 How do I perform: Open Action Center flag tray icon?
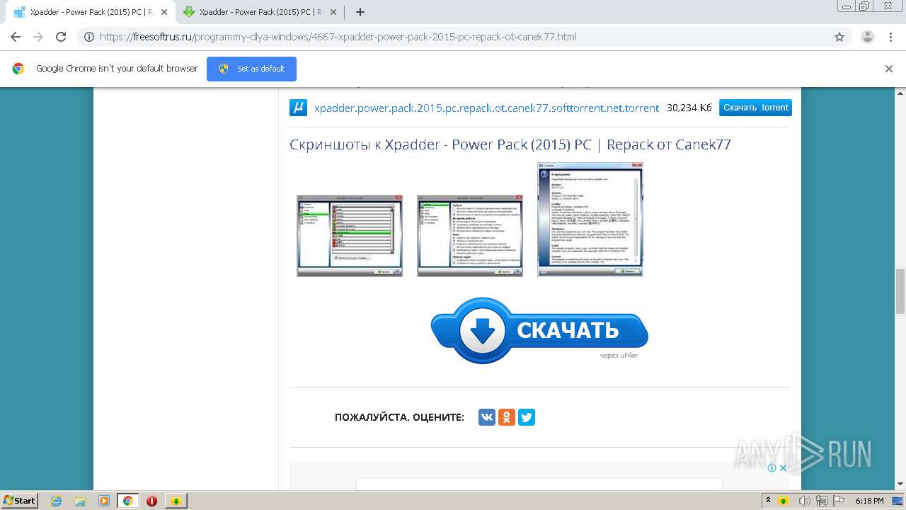[839, 501]
